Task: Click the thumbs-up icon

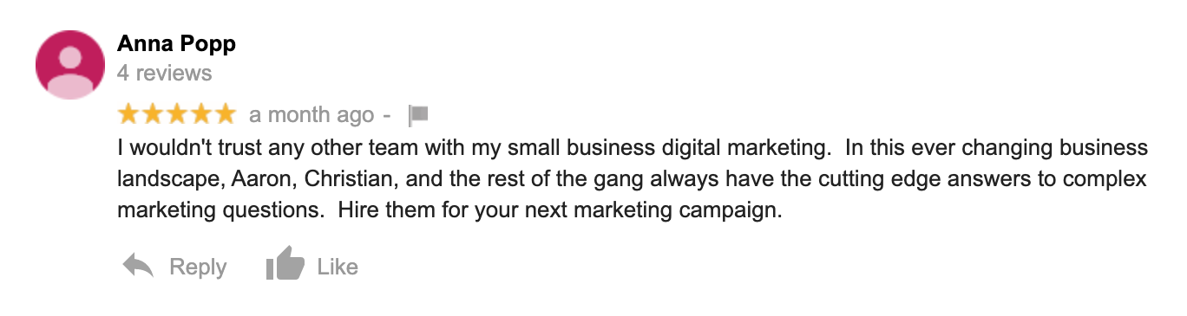Action: click(x=285, y=263)
